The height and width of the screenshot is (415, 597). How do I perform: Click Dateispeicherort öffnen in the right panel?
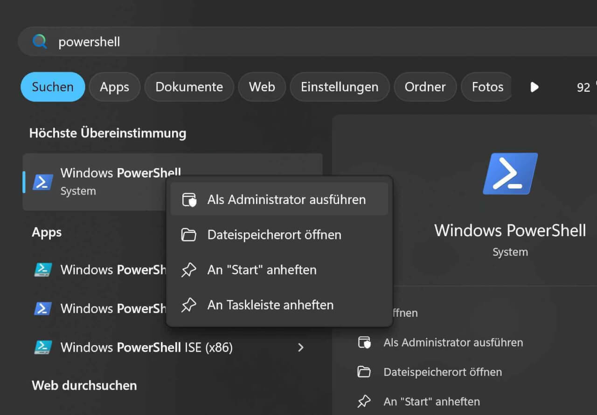pyautogui.click(x=443, y=372)
